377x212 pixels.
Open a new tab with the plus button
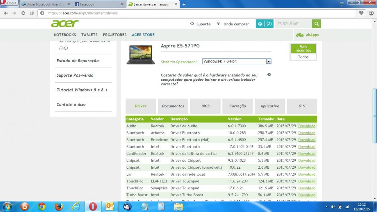(184, 4)
